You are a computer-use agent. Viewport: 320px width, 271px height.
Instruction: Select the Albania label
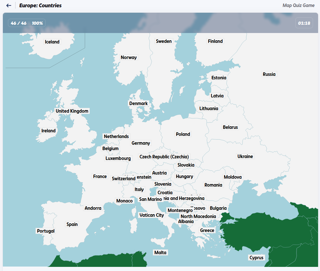tap(186, 221)
